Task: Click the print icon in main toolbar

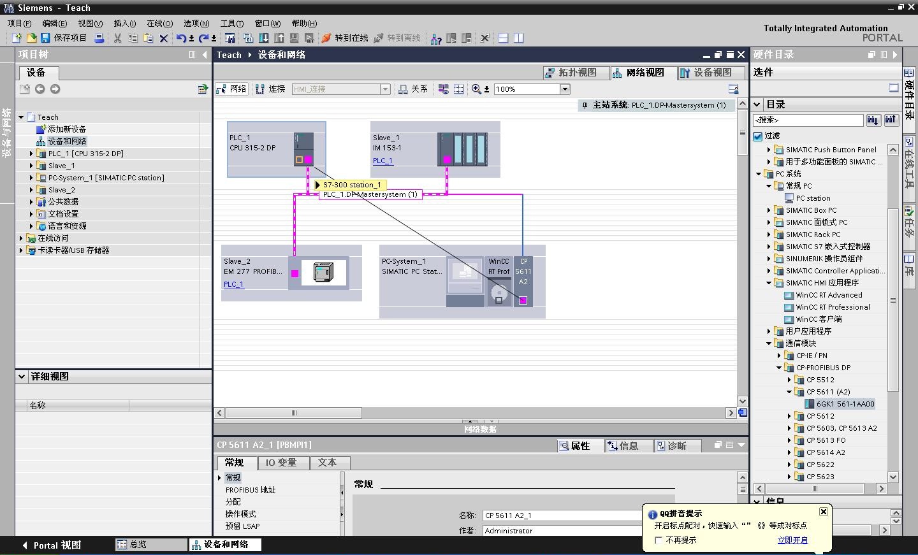Action: pyautogui.click(x=99, y=38)
